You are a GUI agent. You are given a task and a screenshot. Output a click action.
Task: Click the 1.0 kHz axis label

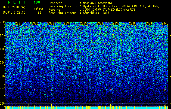pos(2,49)
